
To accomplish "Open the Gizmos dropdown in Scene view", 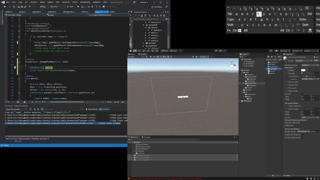I will [x=204, y=56].
